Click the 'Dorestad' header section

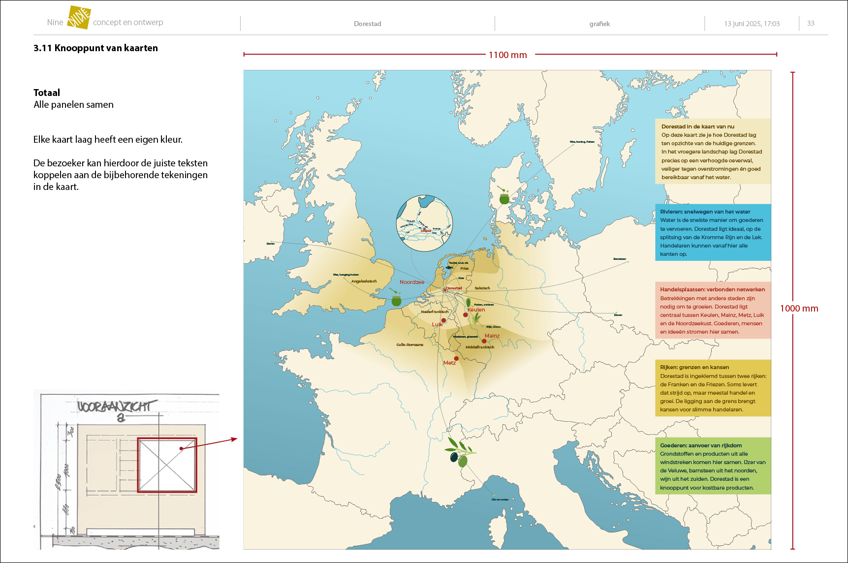pyautogui.click(x=367, y=24)
